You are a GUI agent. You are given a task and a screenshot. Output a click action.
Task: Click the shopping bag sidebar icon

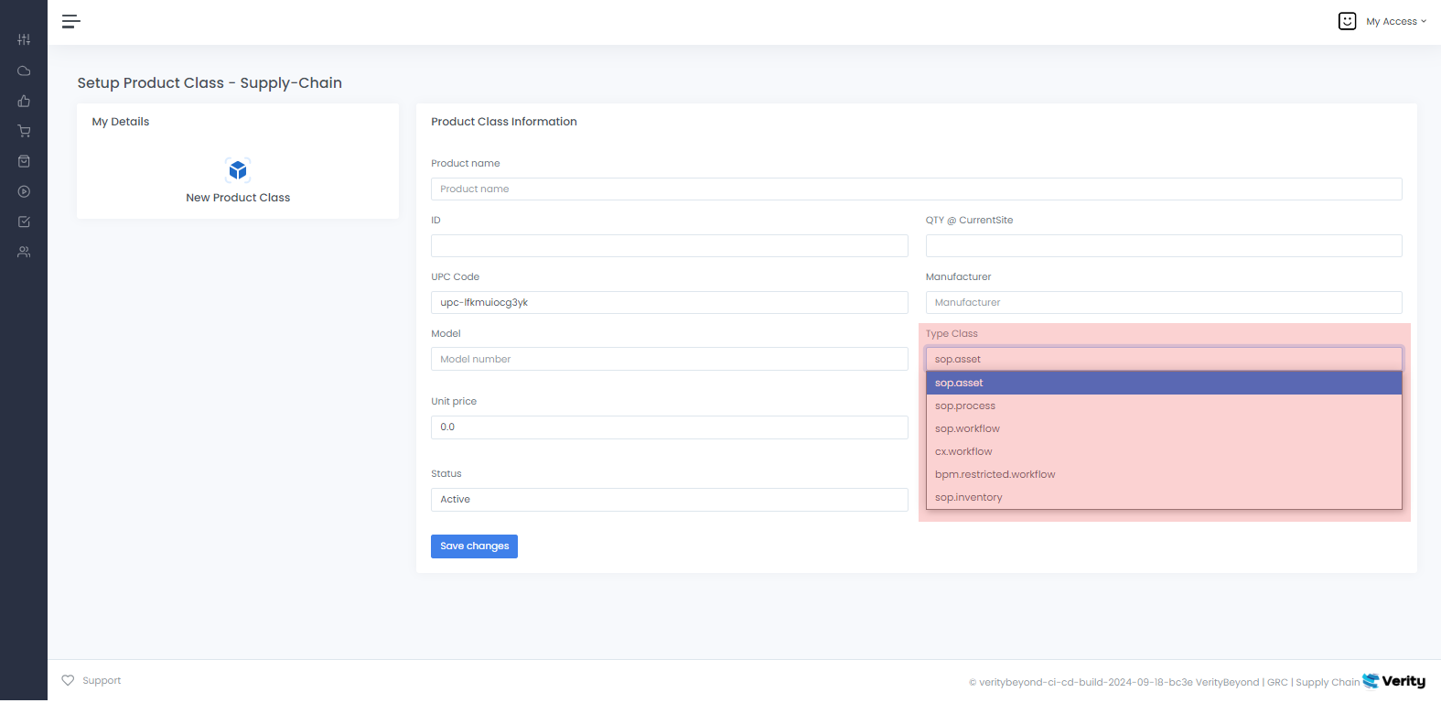tap(24, 161)
